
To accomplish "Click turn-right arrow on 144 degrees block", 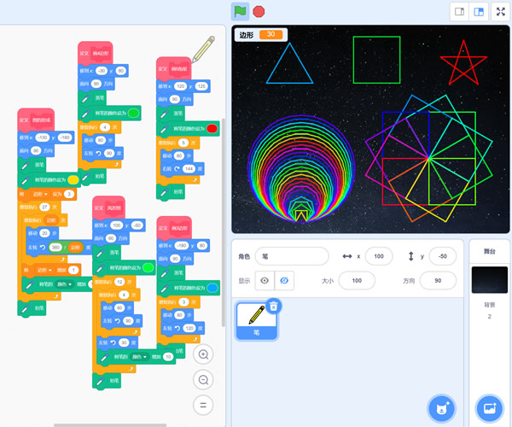I will coord(177,168).
